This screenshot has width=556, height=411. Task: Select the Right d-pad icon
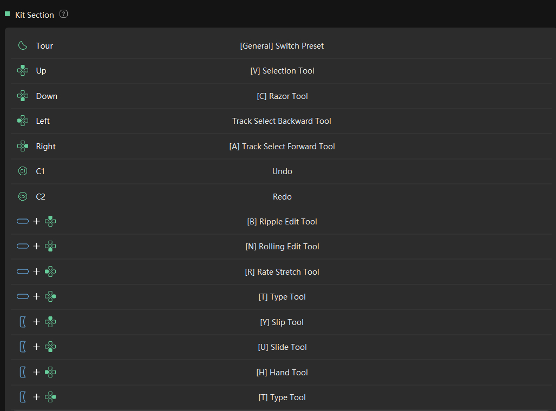coord(23,147)
